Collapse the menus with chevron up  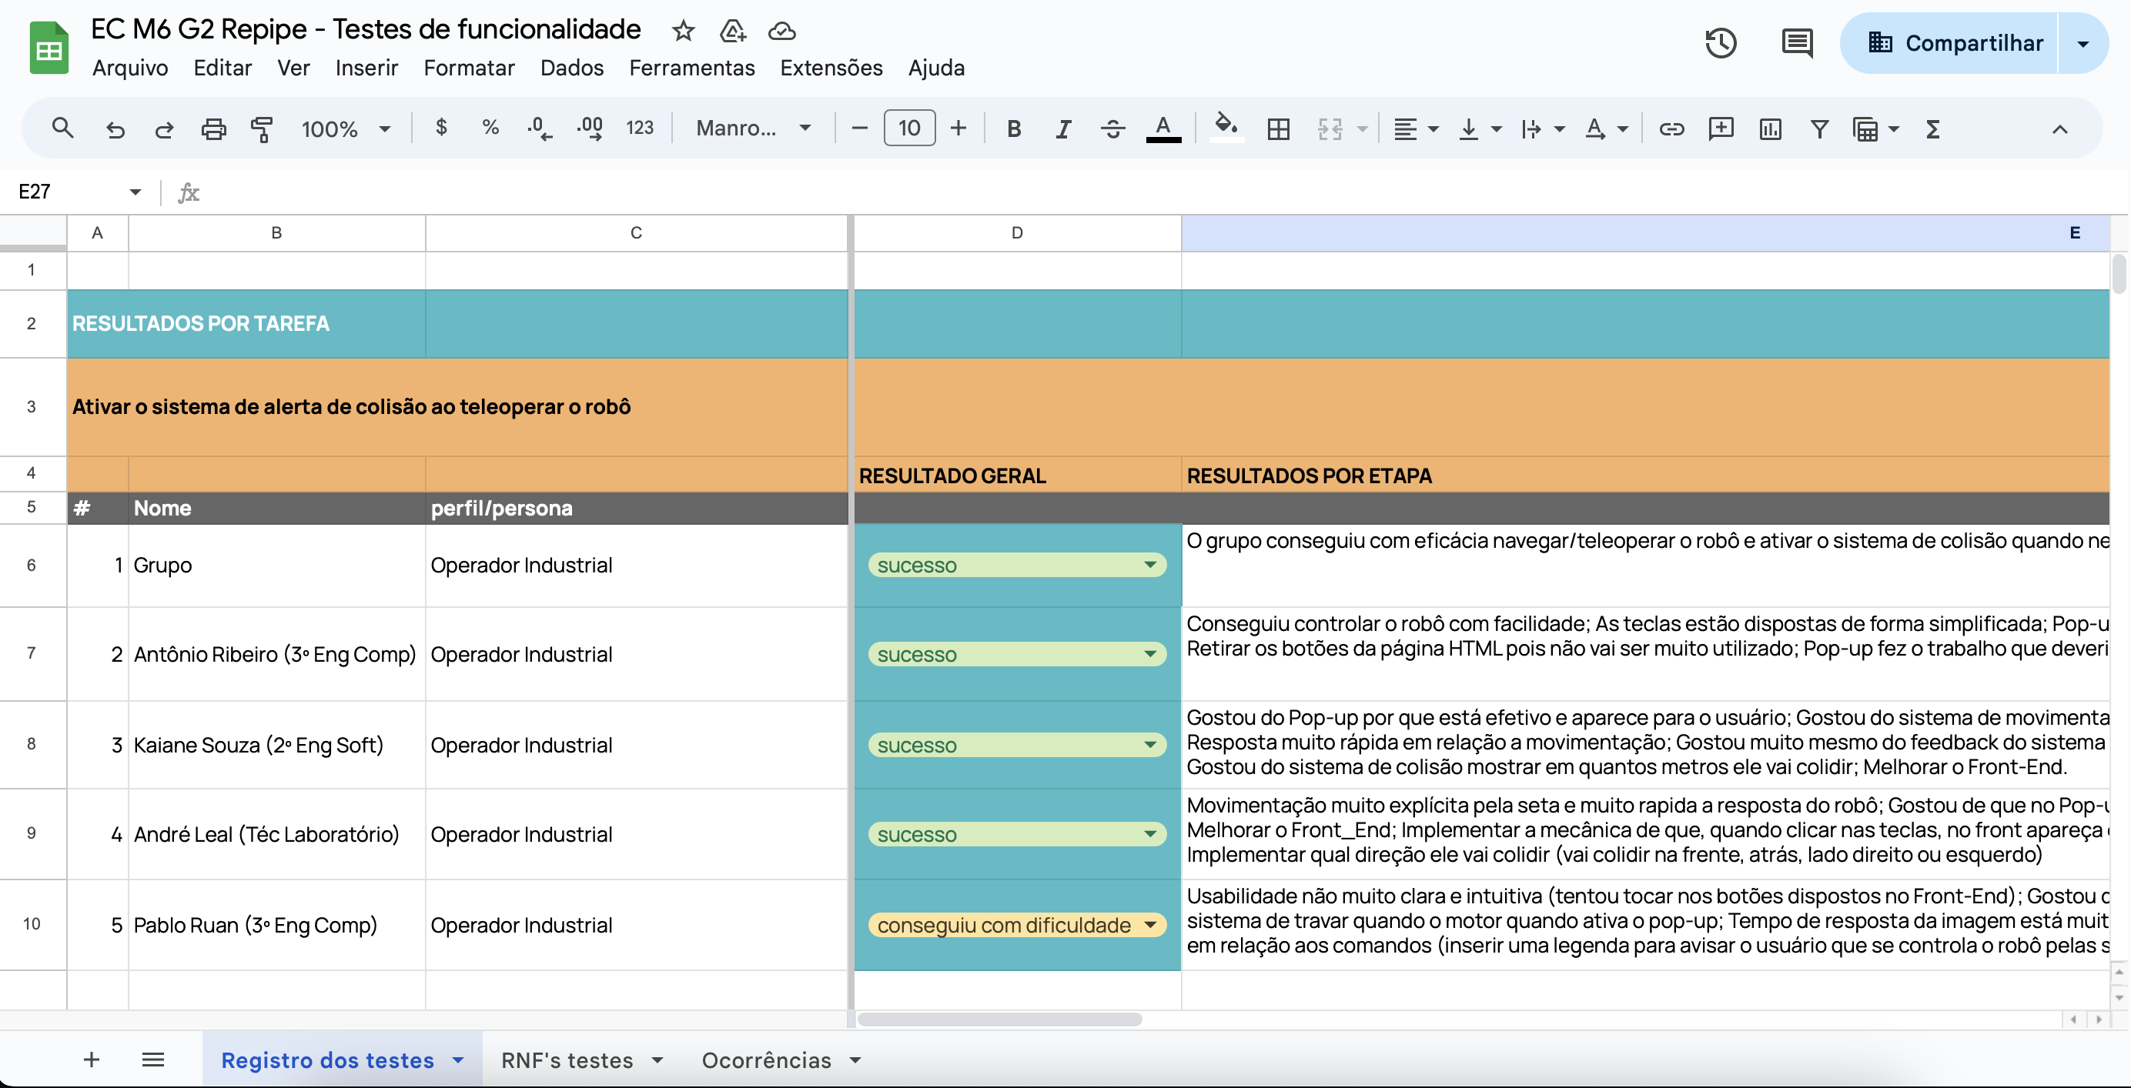coord(2059,129)
